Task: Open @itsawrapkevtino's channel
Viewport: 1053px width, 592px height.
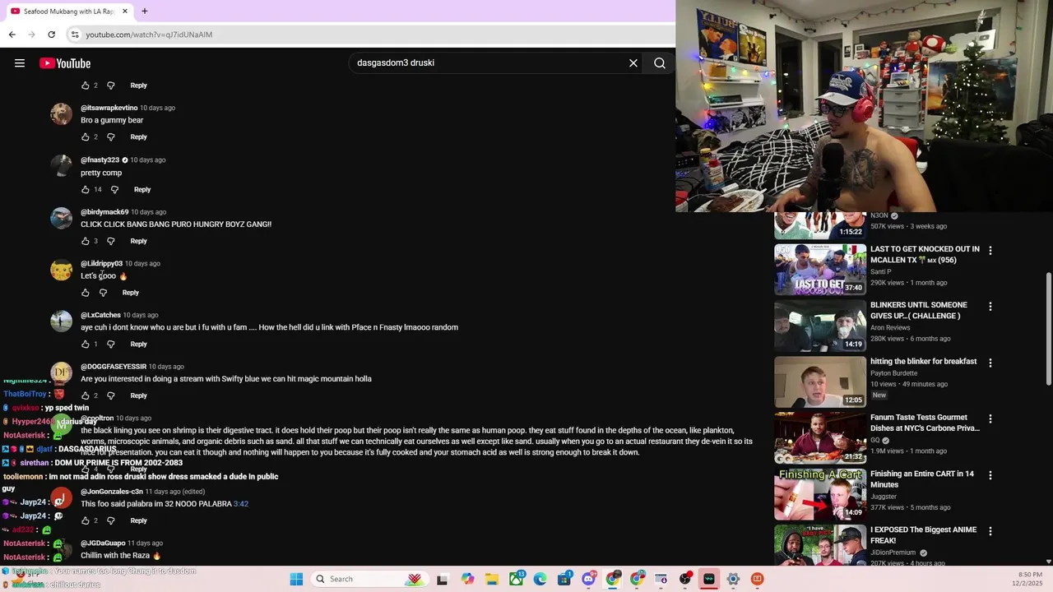Action: pyautogui.click(x=109, y=108)
